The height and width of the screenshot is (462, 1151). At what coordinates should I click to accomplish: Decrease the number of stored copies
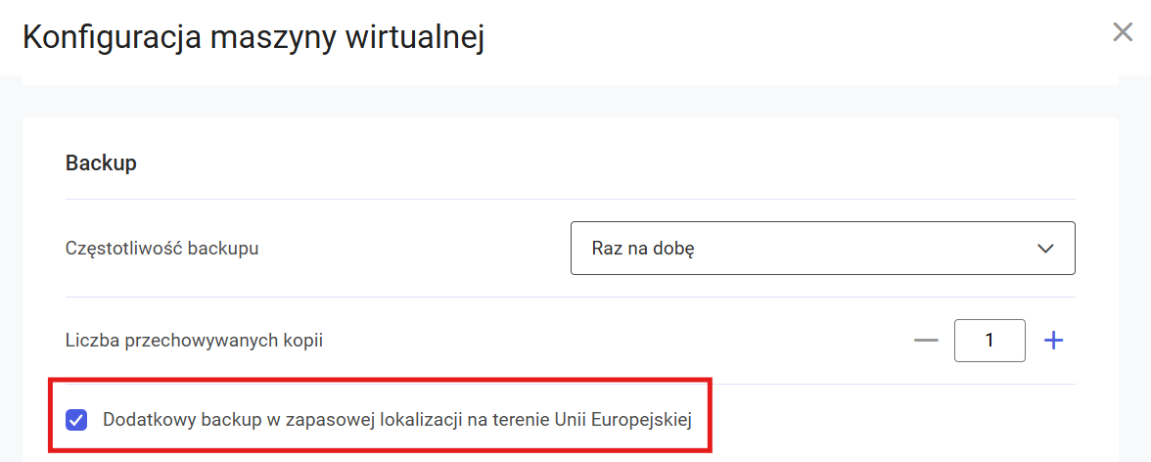point(926,341)
